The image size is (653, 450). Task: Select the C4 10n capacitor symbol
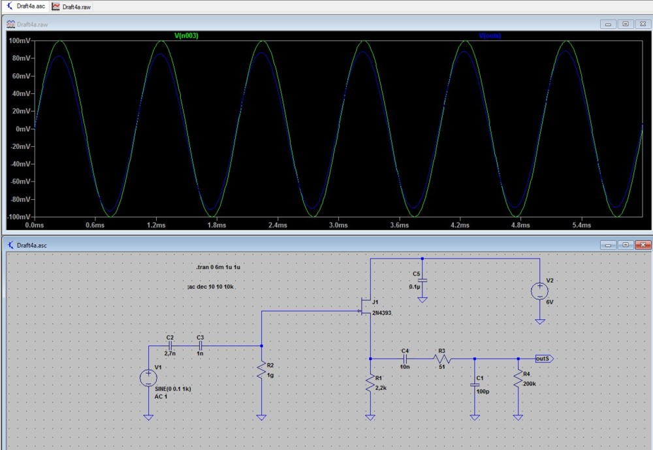click(x=405, y=359)
